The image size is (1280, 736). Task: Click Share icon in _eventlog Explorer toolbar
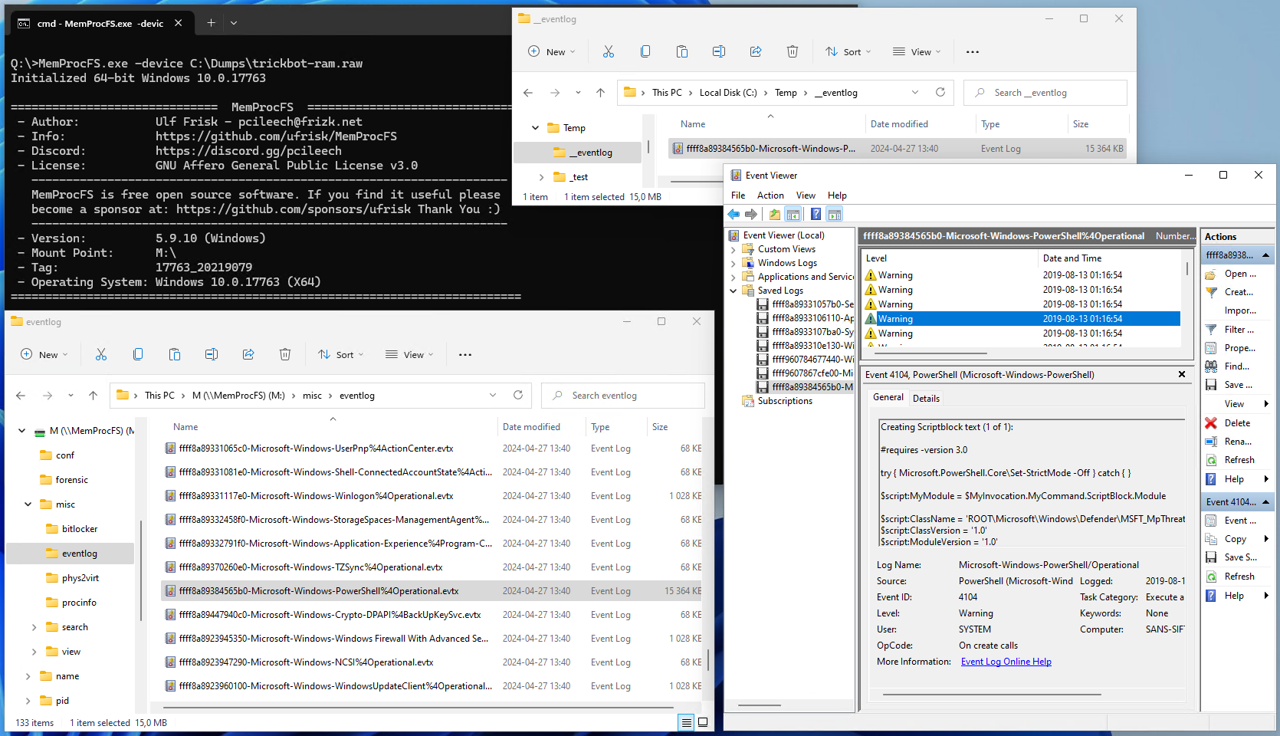click(756, 51)
